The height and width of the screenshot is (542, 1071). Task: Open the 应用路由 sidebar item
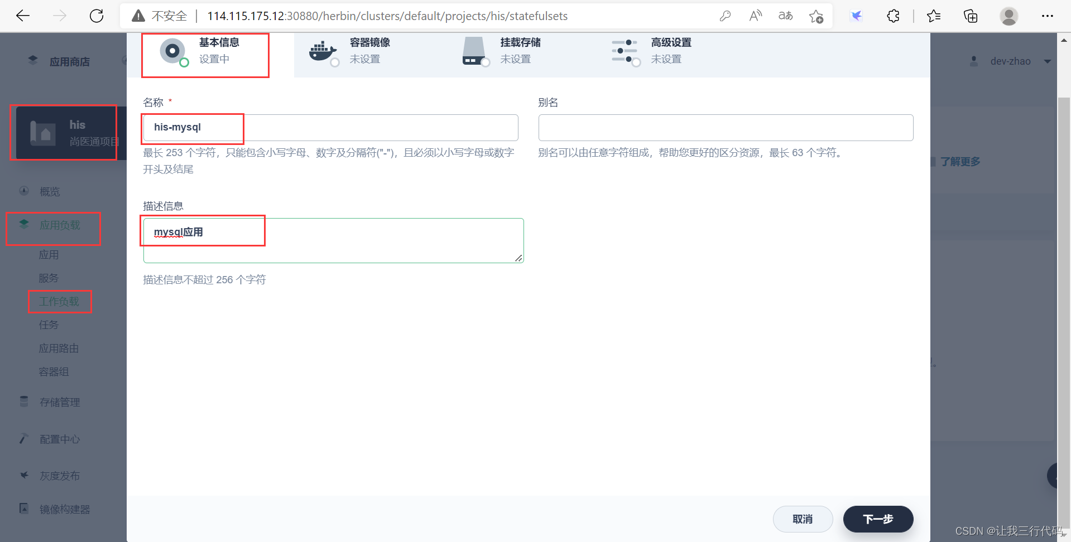(x=59, y=349)
